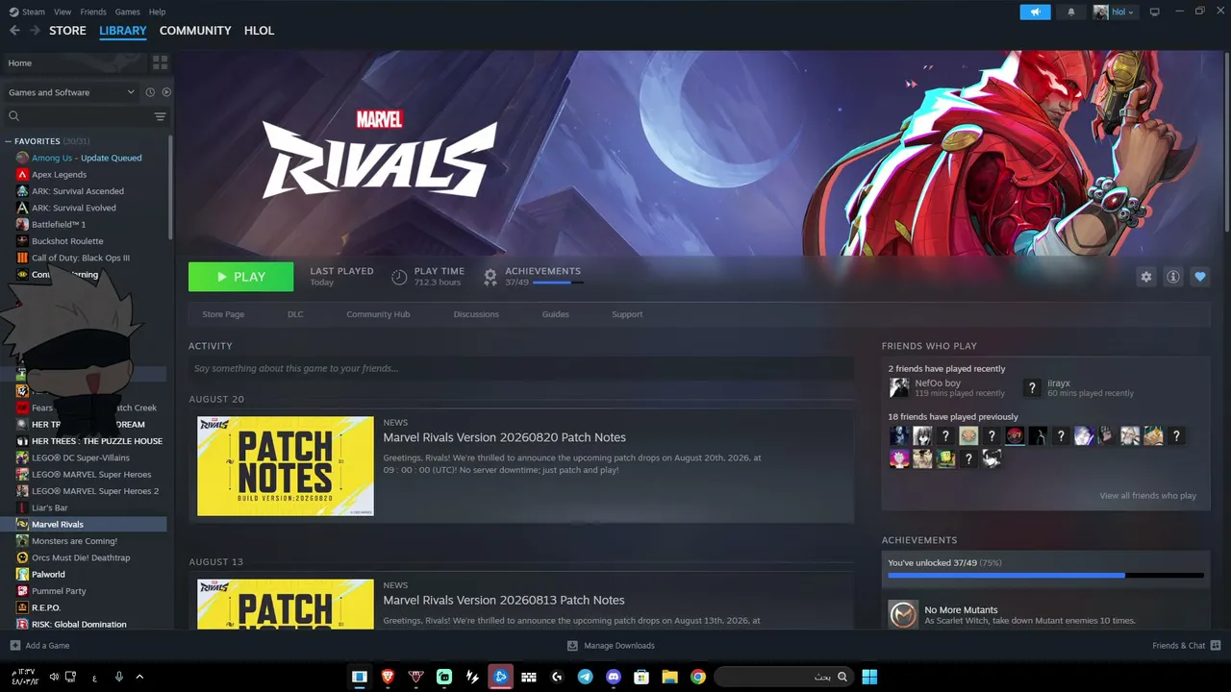The height and width of the screenshot is (692, 1231).
Task: Open the Help menu
Action: click(x=157, y=12)
